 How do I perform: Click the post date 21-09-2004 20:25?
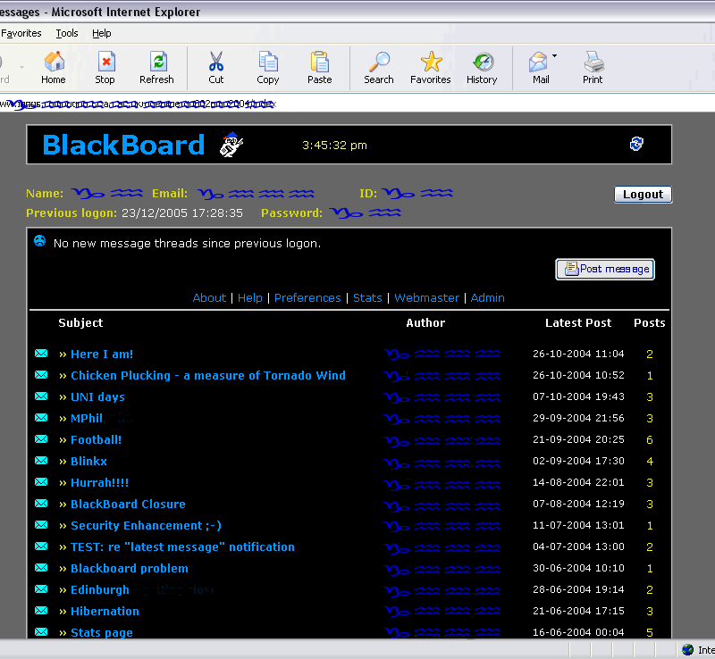(578, 439)
